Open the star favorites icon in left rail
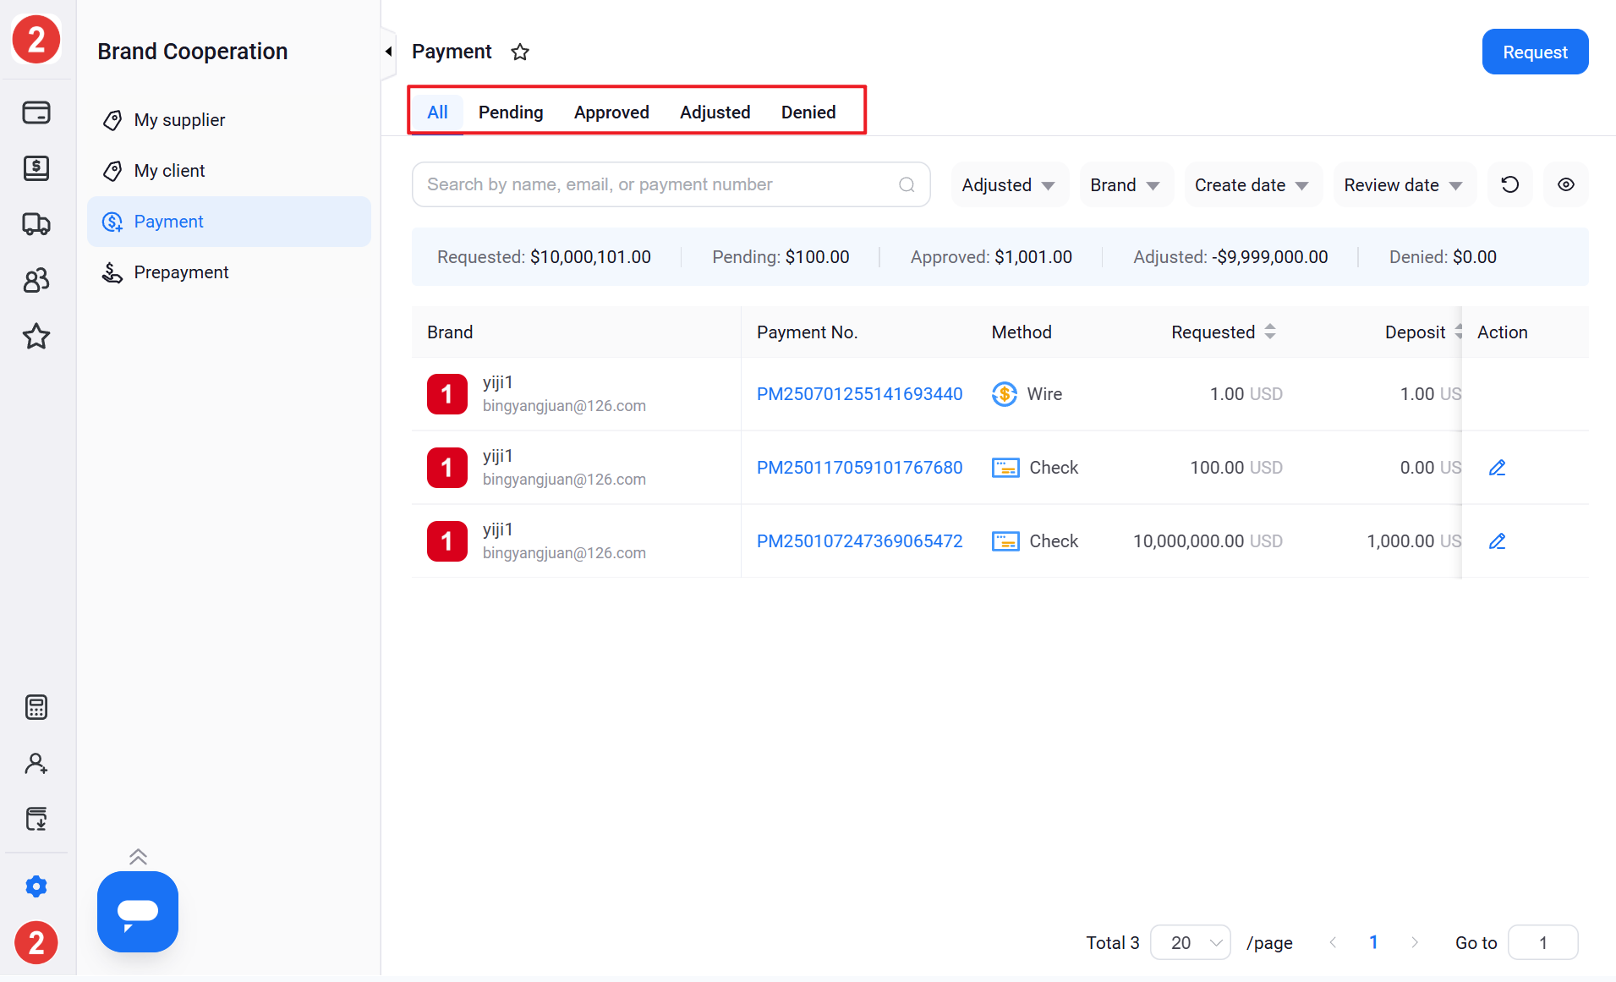Screen dimensions: 1616x982 [x=36, y=337]
